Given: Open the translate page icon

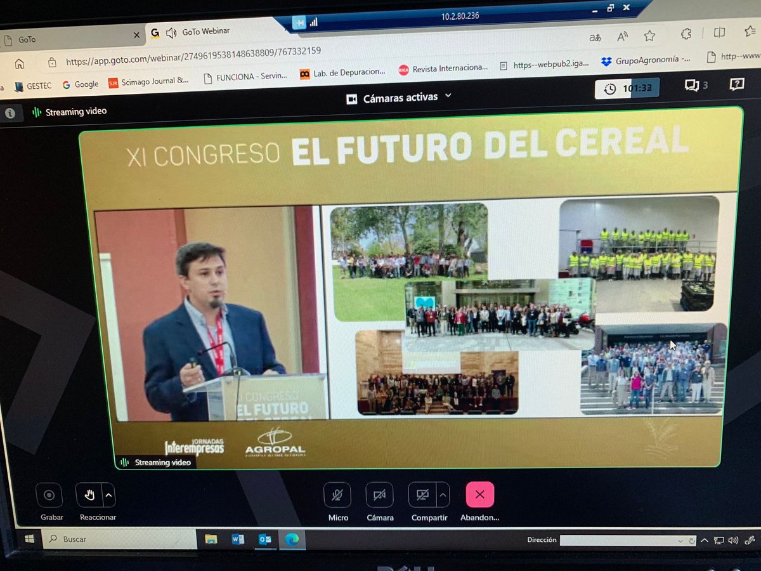Looking at the screenshot, I should (x=594, y=37).
